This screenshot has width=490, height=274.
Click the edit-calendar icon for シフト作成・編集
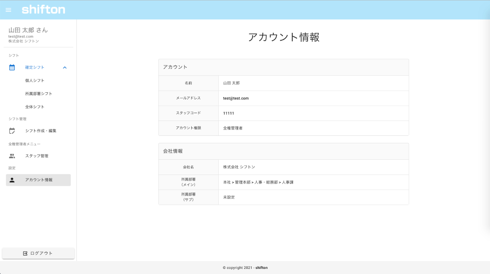[x=12, y=131]
